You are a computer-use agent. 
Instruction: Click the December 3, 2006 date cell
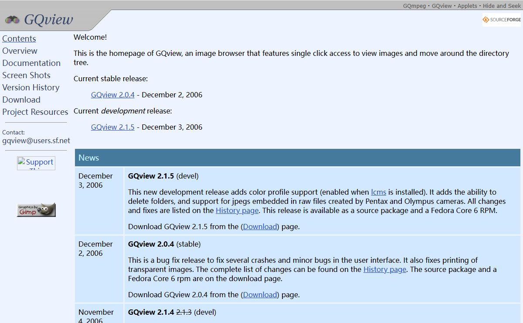click(x=99, y=201)
